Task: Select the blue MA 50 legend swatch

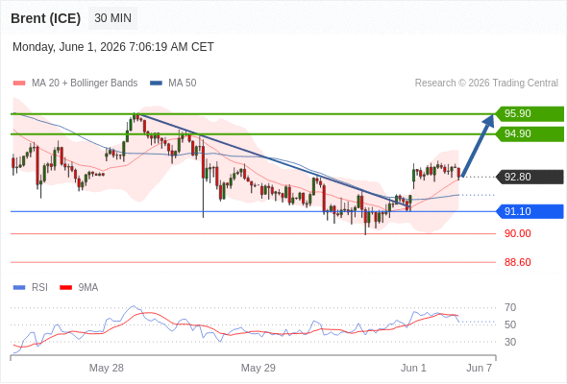Action: tap(156, 84)
